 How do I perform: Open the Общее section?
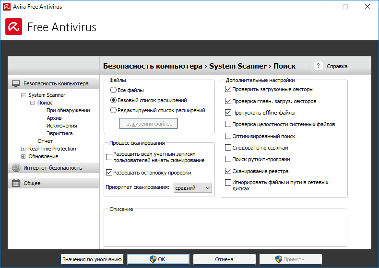54,183
